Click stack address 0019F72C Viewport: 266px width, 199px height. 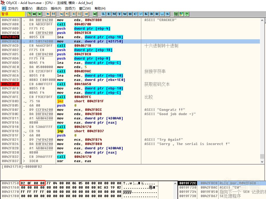coord(188,183)
